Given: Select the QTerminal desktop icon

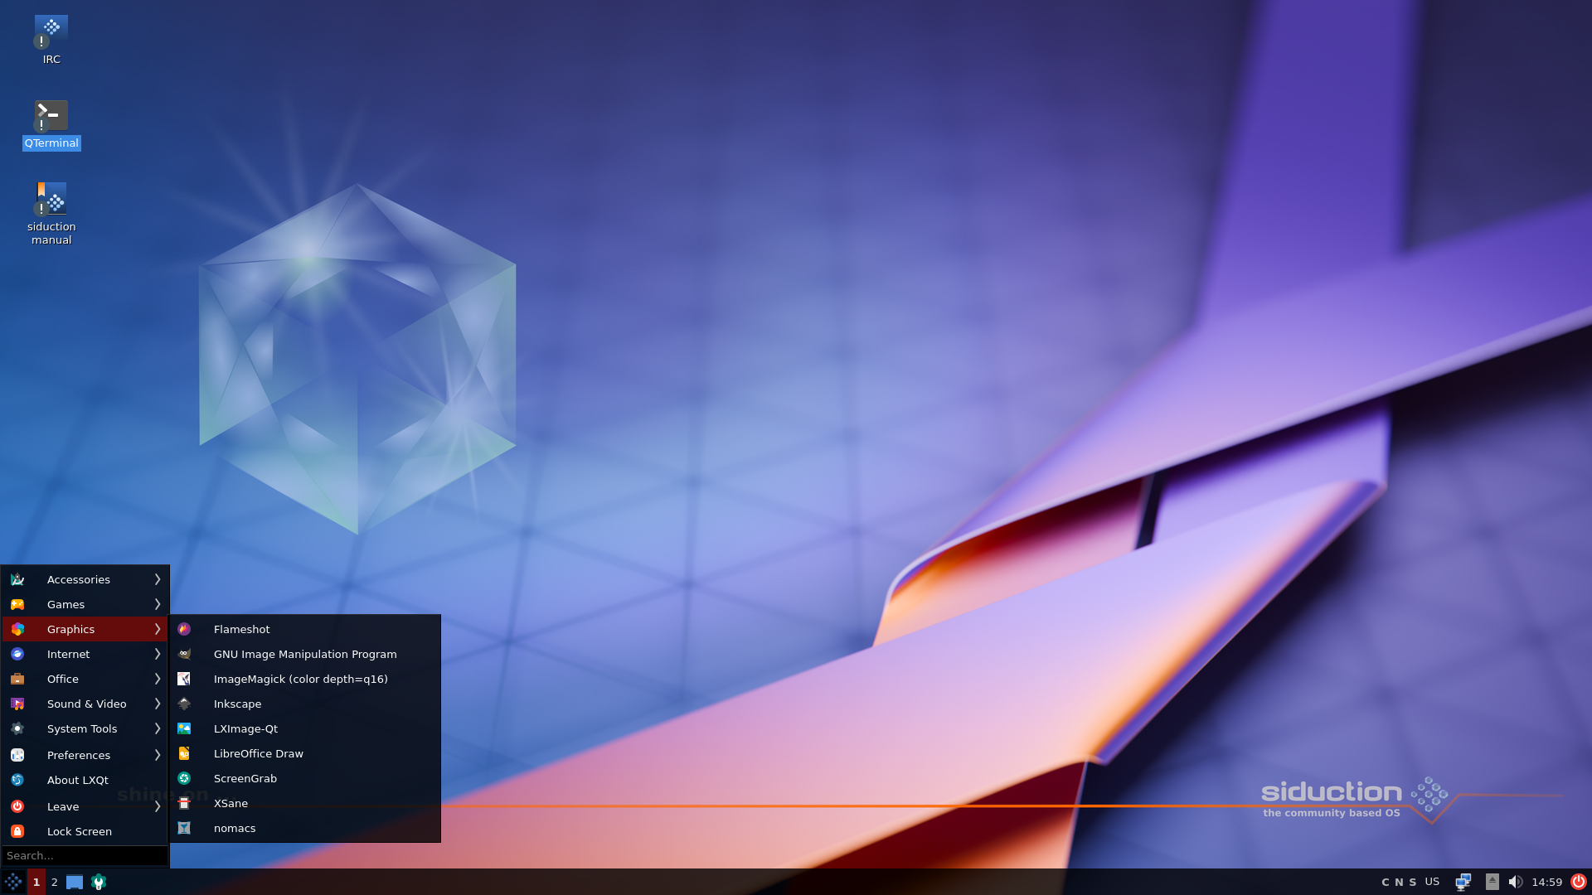Looking at the screenshot, I should pos(51,124).
